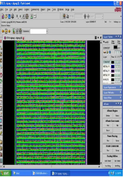The image size is (124, 177).
Task: Click the layout canvas vertical scrollbar down arrow
Action: [101, 163]
